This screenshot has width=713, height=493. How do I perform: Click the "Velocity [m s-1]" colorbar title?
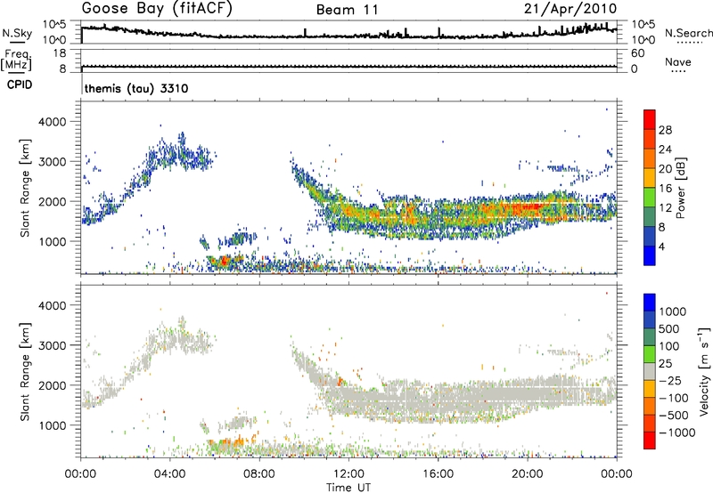[x=704, y=371]
